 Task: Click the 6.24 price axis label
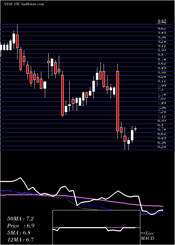(162, 147)
